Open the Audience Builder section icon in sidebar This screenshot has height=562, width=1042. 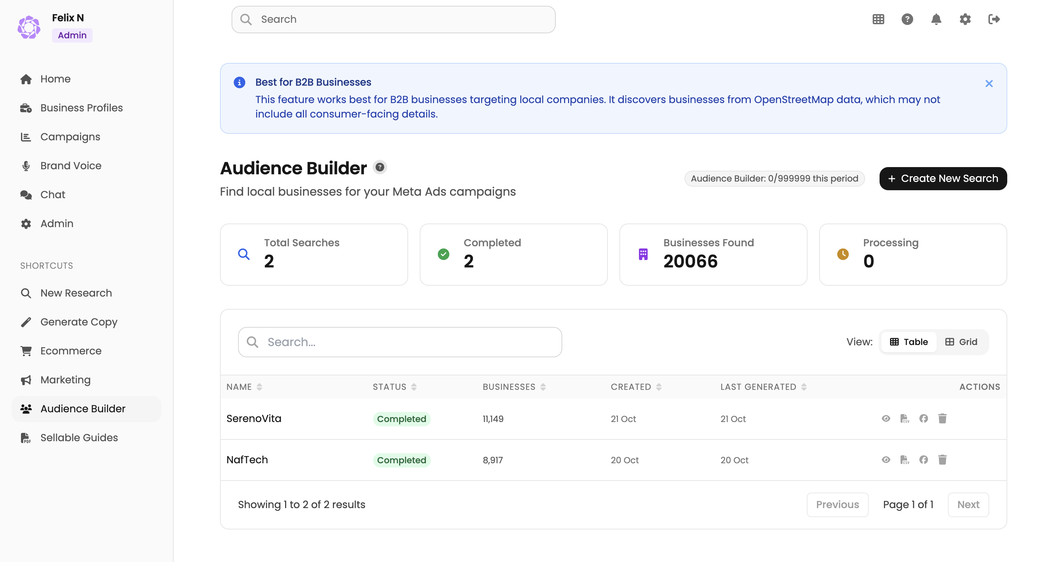(27, 409)
